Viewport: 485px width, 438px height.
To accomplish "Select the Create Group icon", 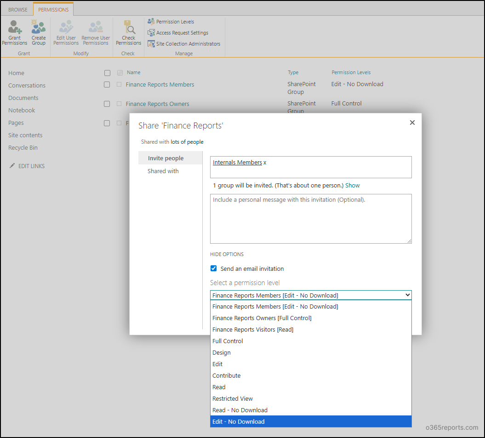I will (x=39, y=27).
